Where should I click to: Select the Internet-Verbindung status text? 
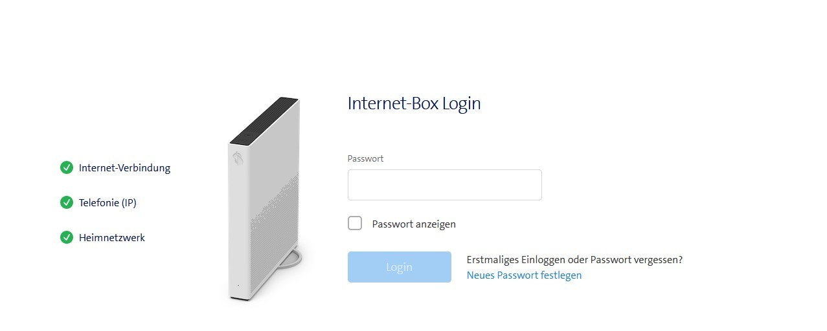[124, 168]
